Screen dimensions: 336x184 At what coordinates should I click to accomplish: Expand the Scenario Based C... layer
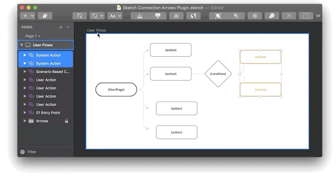25,72
